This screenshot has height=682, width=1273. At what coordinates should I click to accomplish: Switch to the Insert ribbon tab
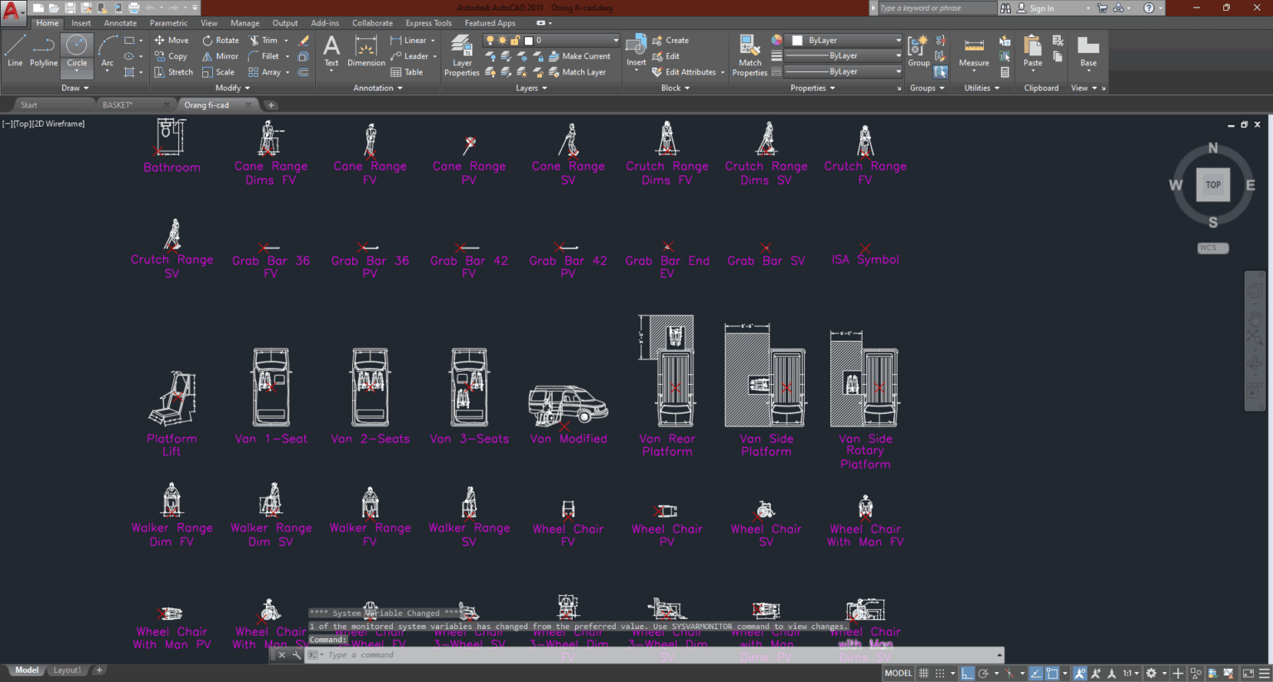[80, 22]
